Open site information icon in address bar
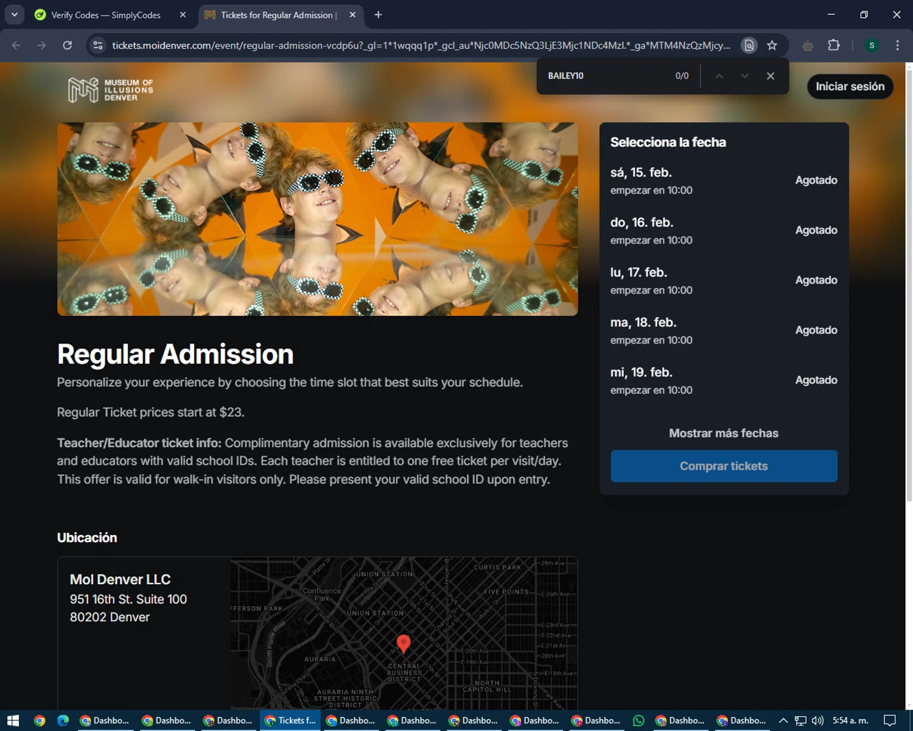This screenshot has height=731, width=913. pos(98,45)
